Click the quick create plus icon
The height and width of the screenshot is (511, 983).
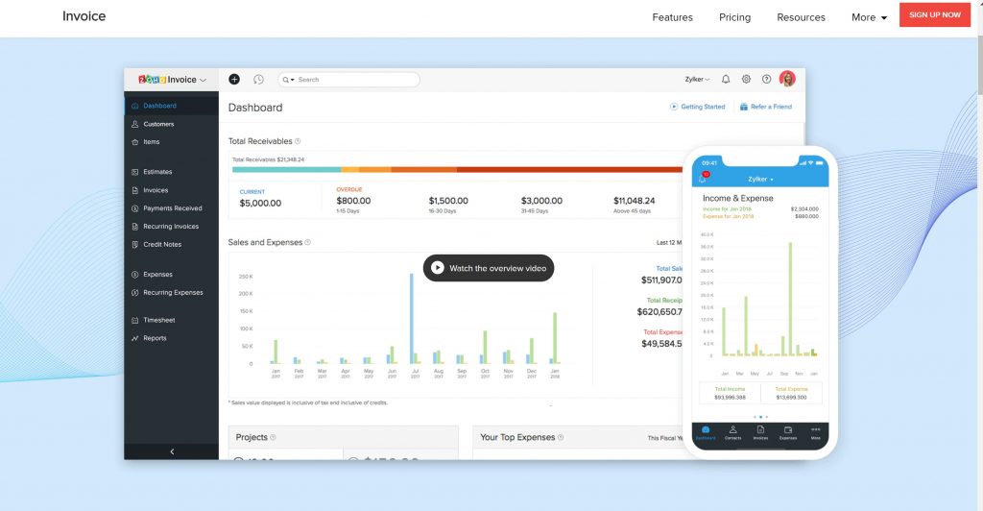[234, 79]
